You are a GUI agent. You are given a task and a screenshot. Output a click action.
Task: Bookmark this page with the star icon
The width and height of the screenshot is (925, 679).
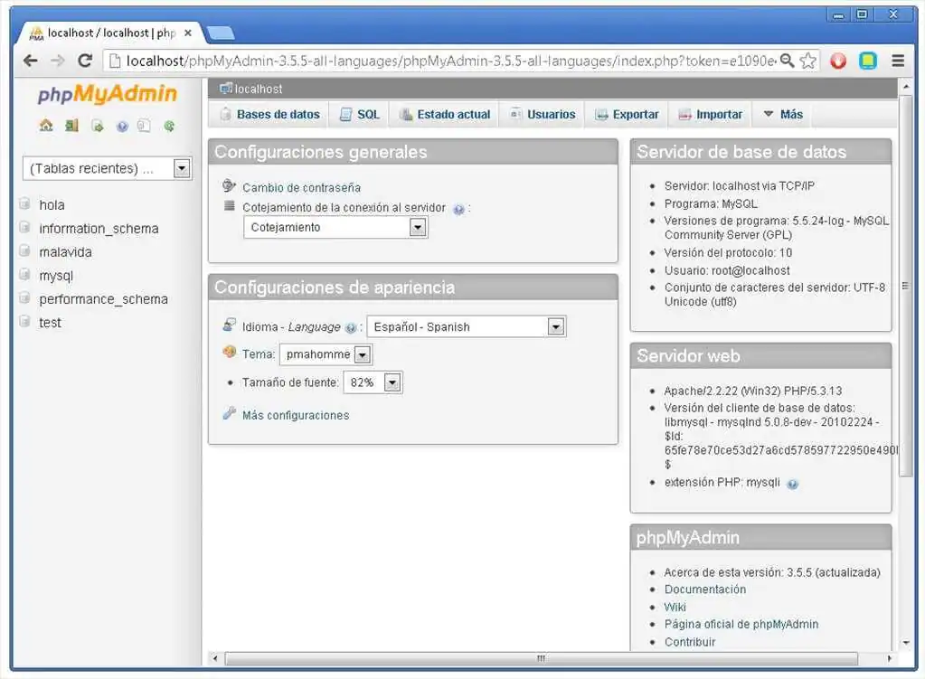click(808, 61)
